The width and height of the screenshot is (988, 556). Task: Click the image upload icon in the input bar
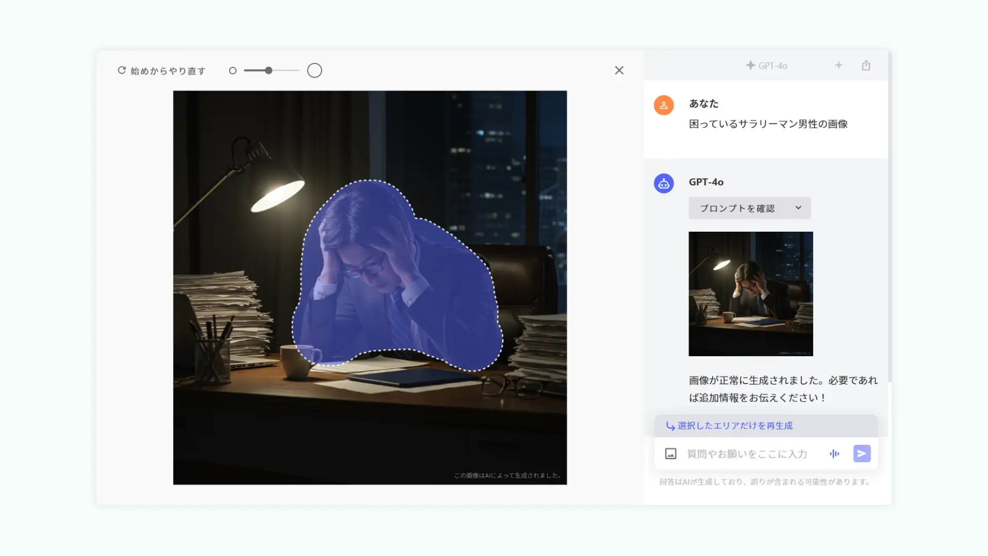point(670,454)
